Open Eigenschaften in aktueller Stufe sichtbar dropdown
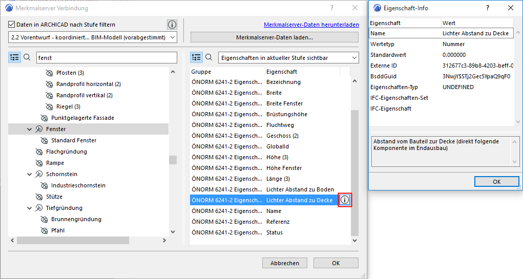Image resolution: width=523 pixels, height=279 pixels. pyautogui.click(x=288, y=58)
